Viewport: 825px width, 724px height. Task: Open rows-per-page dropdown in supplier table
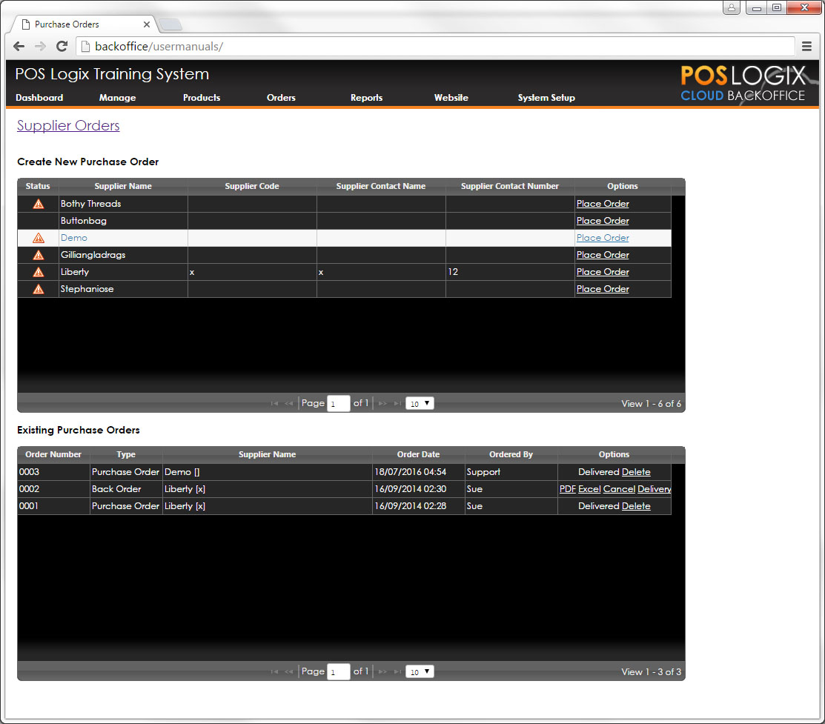click(420, 404)
